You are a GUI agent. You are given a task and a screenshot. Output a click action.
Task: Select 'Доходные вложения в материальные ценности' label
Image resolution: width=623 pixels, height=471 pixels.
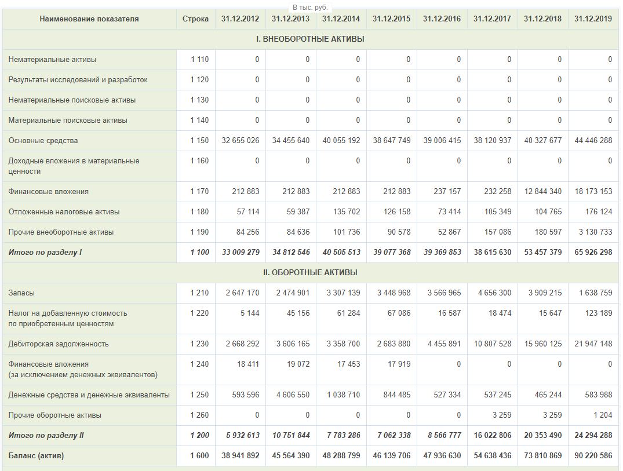coord(74,166)
